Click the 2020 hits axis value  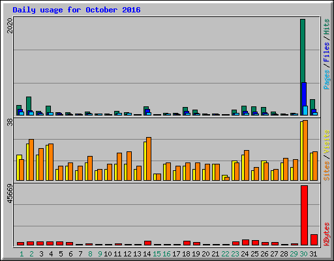click(10, 25)
